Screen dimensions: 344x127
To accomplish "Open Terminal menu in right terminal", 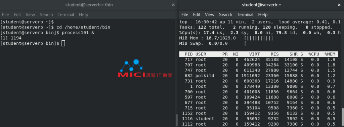I will click(245, 15).
